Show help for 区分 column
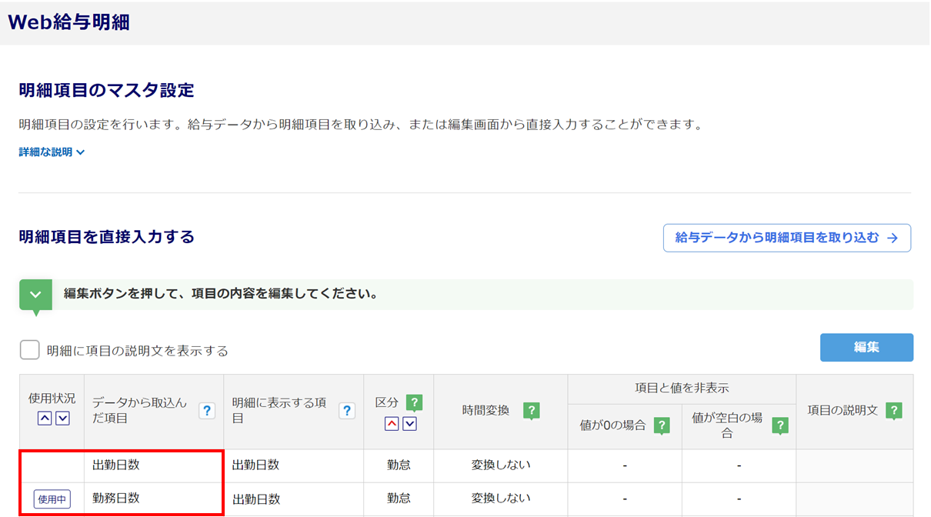 [x=414, y=402]
